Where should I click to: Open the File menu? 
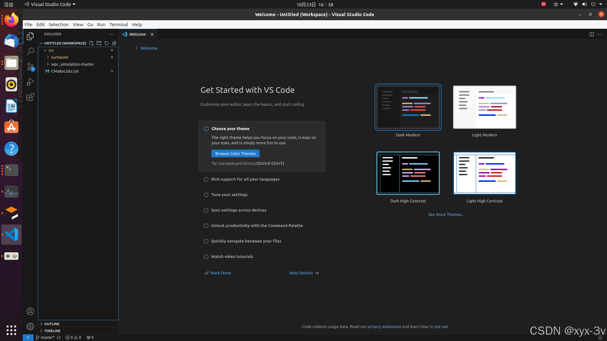point(28,24)
